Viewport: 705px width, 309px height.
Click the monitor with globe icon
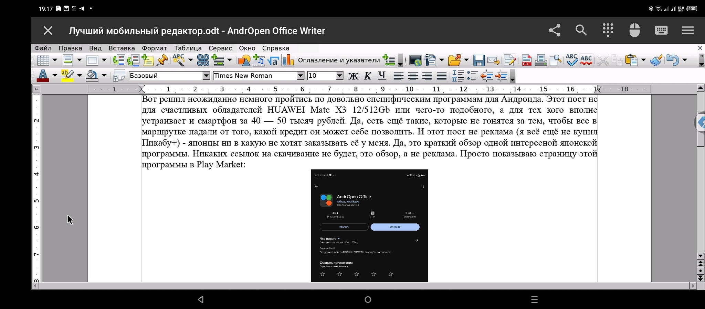pyautogui.click(x=415, y=60)
